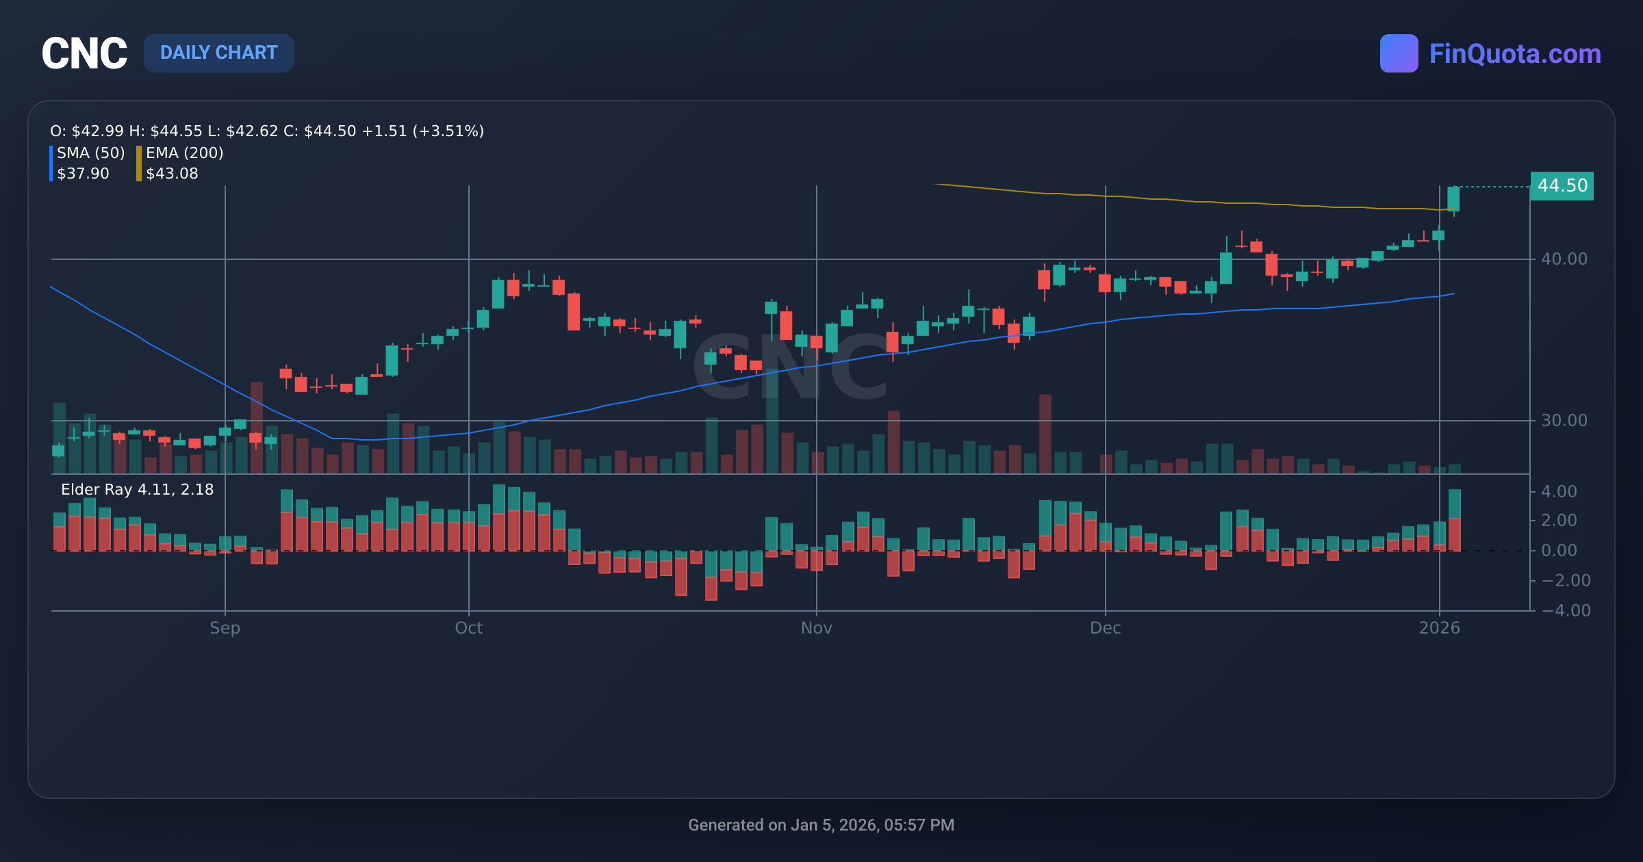The height and width of the screenshot is (862, 1643).
Task: Toggle the SMA (50) overlay visibility
Action: (89, 153)
